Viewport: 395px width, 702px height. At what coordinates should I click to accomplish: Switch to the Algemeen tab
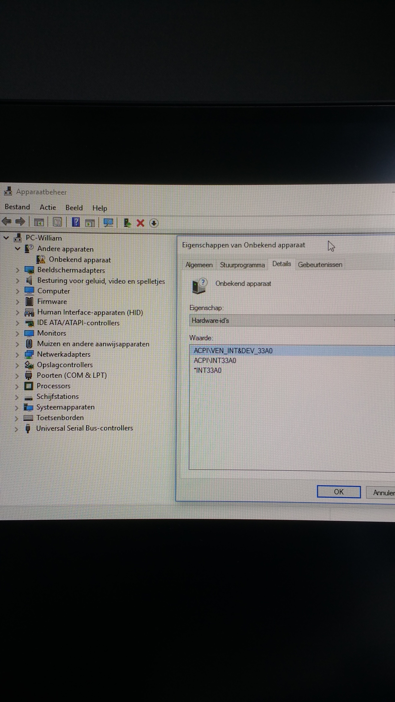[199, 265]
